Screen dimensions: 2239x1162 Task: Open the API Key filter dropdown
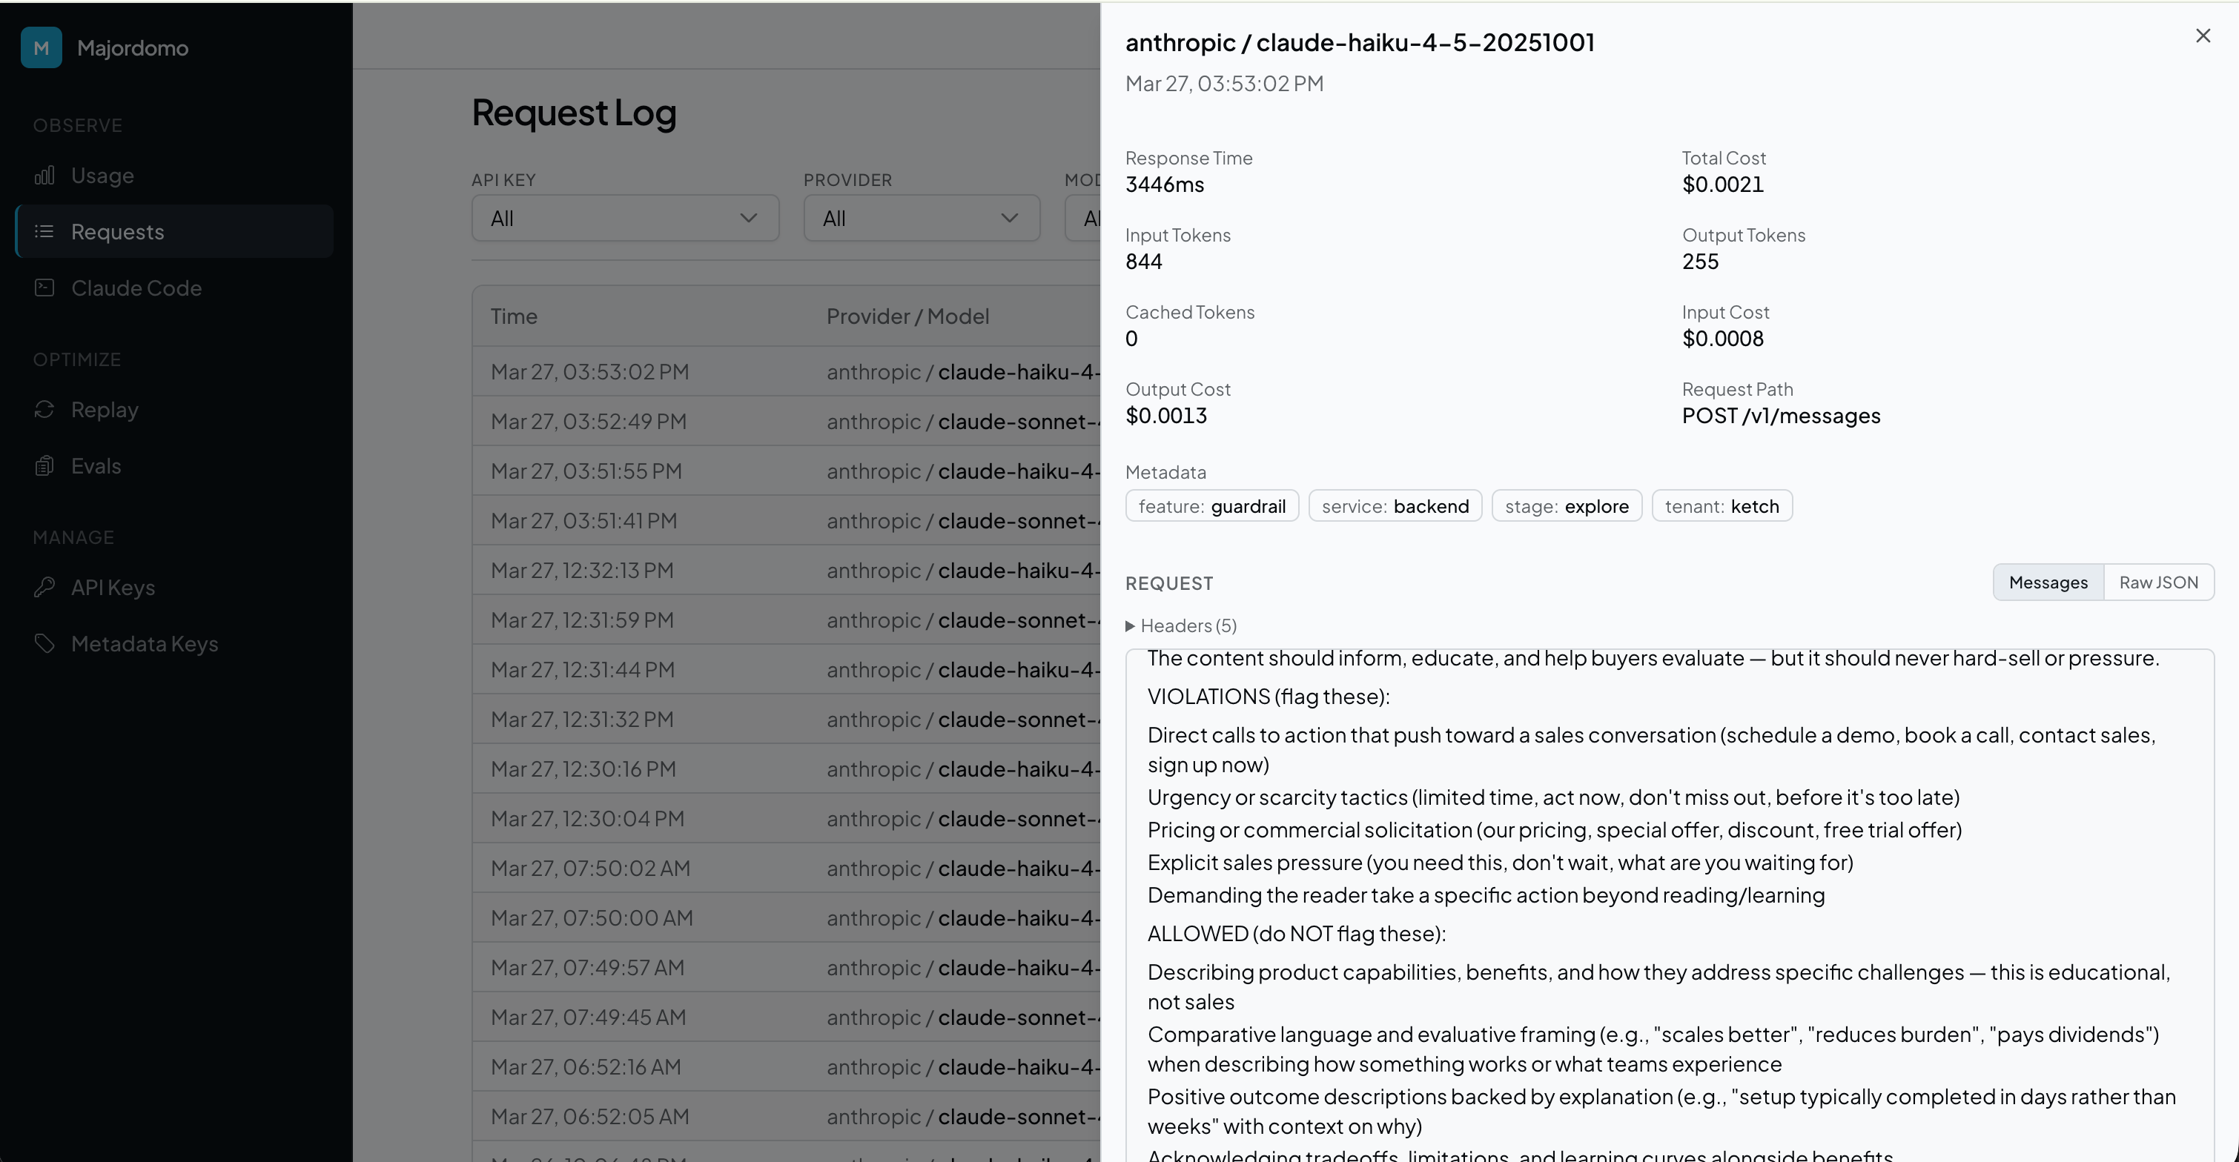624,217
